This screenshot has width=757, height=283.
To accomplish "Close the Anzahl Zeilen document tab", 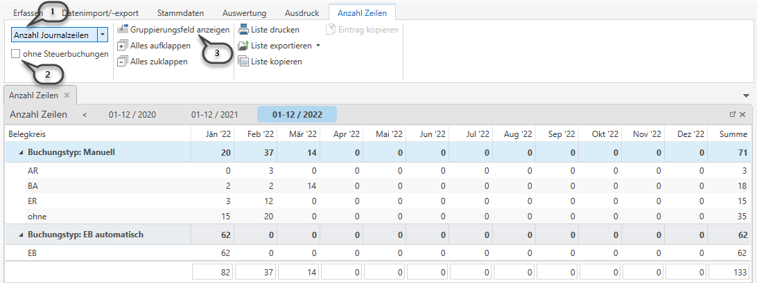I will [x=67, y=95].
